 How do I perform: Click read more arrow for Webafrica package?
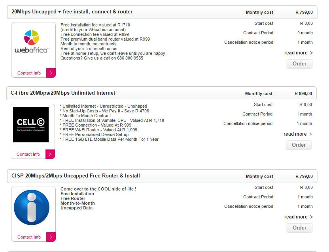(312, 53)
